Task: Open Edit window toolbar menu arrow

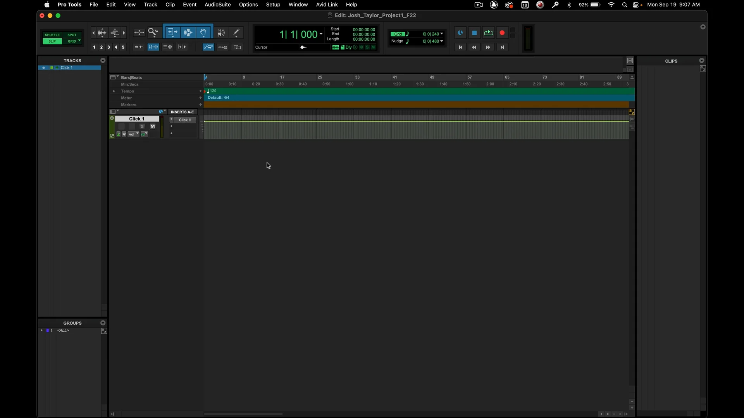Action: point(703,27)
